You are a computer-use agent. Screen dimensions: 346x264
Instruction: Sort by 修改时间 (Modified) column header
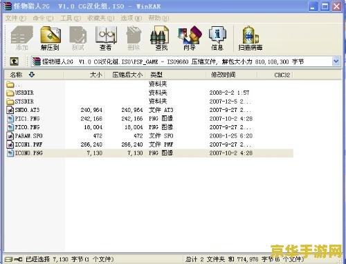pos(232,75)
